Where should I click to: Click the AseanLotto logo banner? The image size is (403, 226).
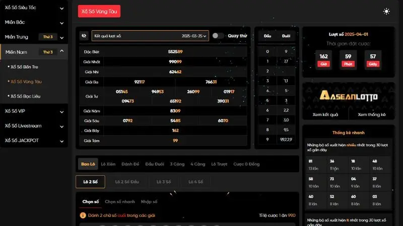(348, 96)
